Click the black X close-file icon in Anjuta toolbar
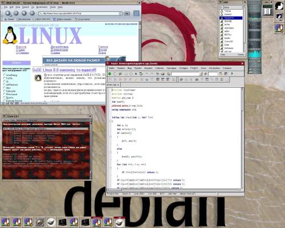The image size is (285, 228). pos(136,74)
